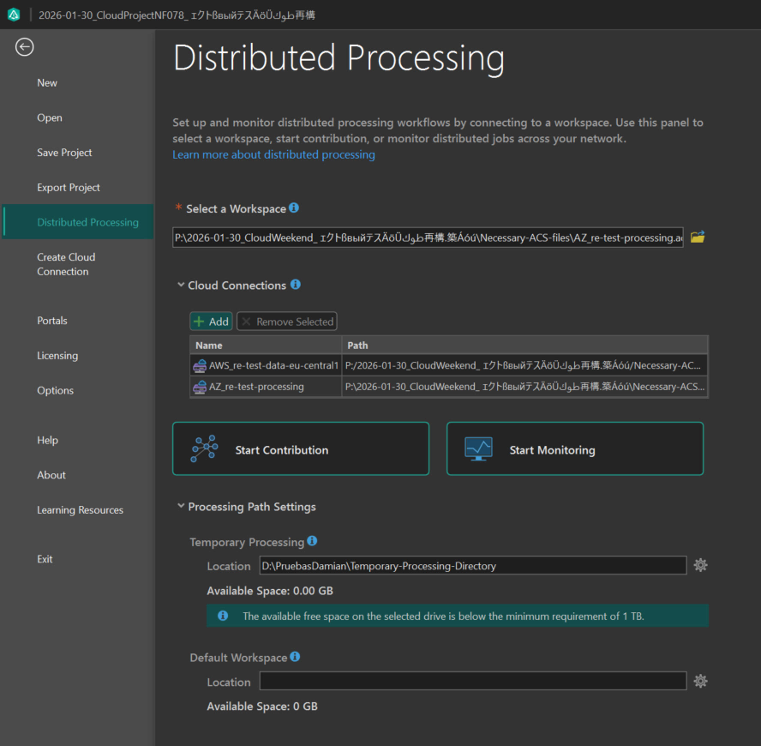Follow the Learn more about distributed processing link

coord(273,155)
